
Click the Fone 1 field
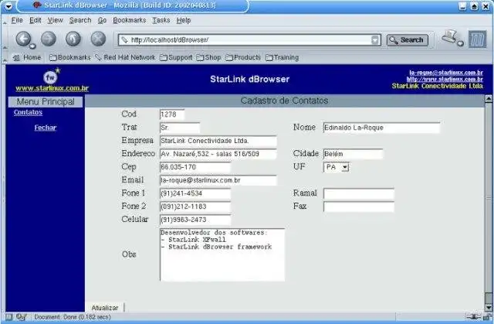(195, 193)
